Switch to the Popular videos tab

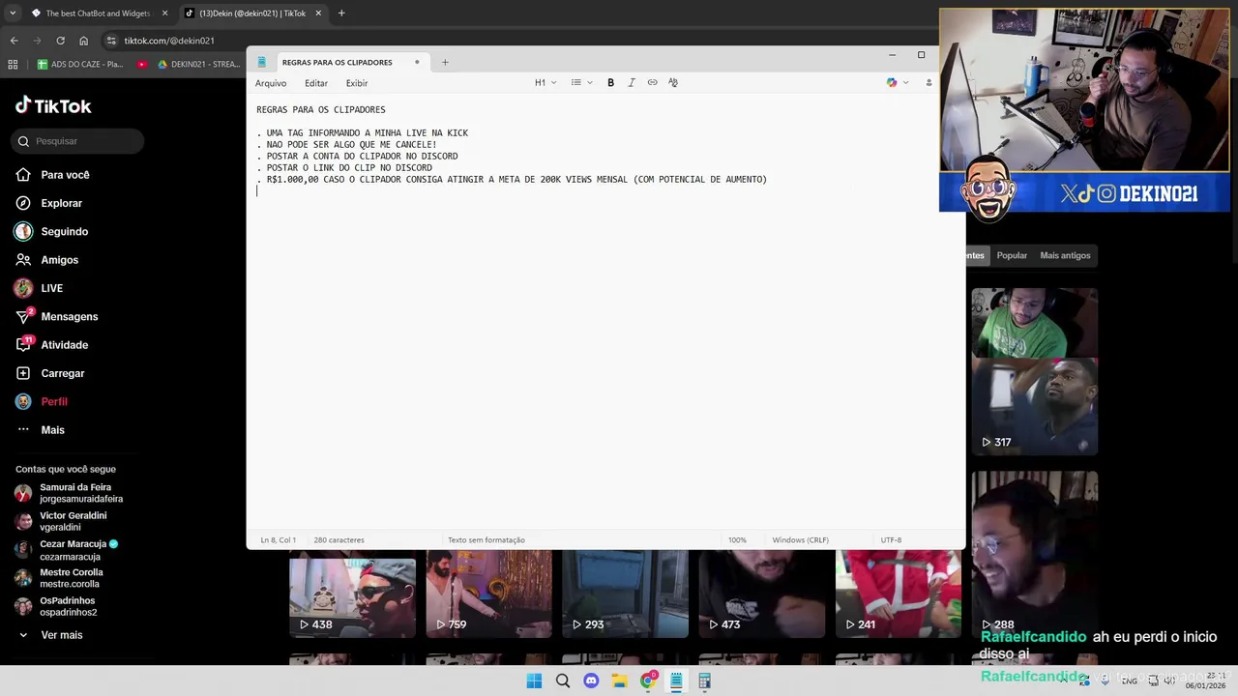coord(1012,255)
